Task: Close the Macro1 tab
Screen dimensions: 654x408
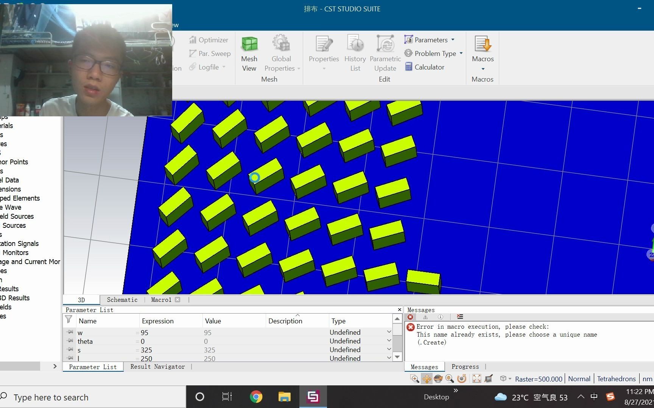Action: point(178,300)
